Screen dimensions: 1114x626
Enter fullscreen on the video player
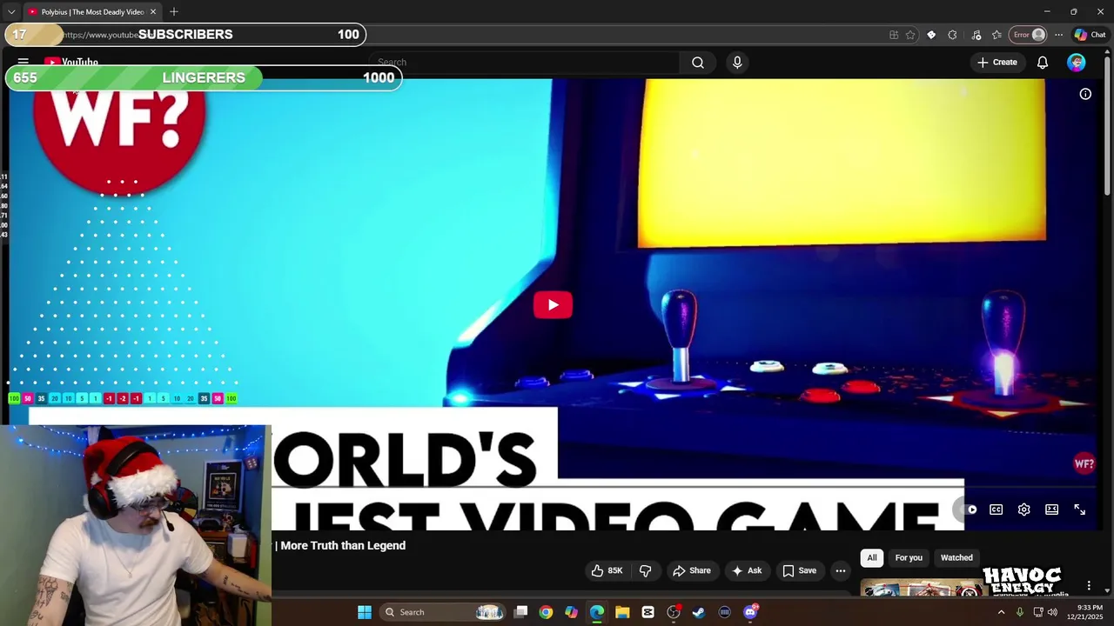pyautogui.click(x=1079, y=509)
